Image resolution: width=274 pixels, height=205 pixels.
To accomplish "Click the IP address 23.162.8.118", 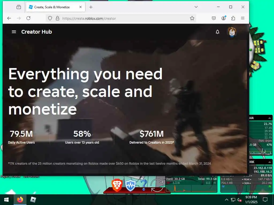I will (x=263, y=168).
